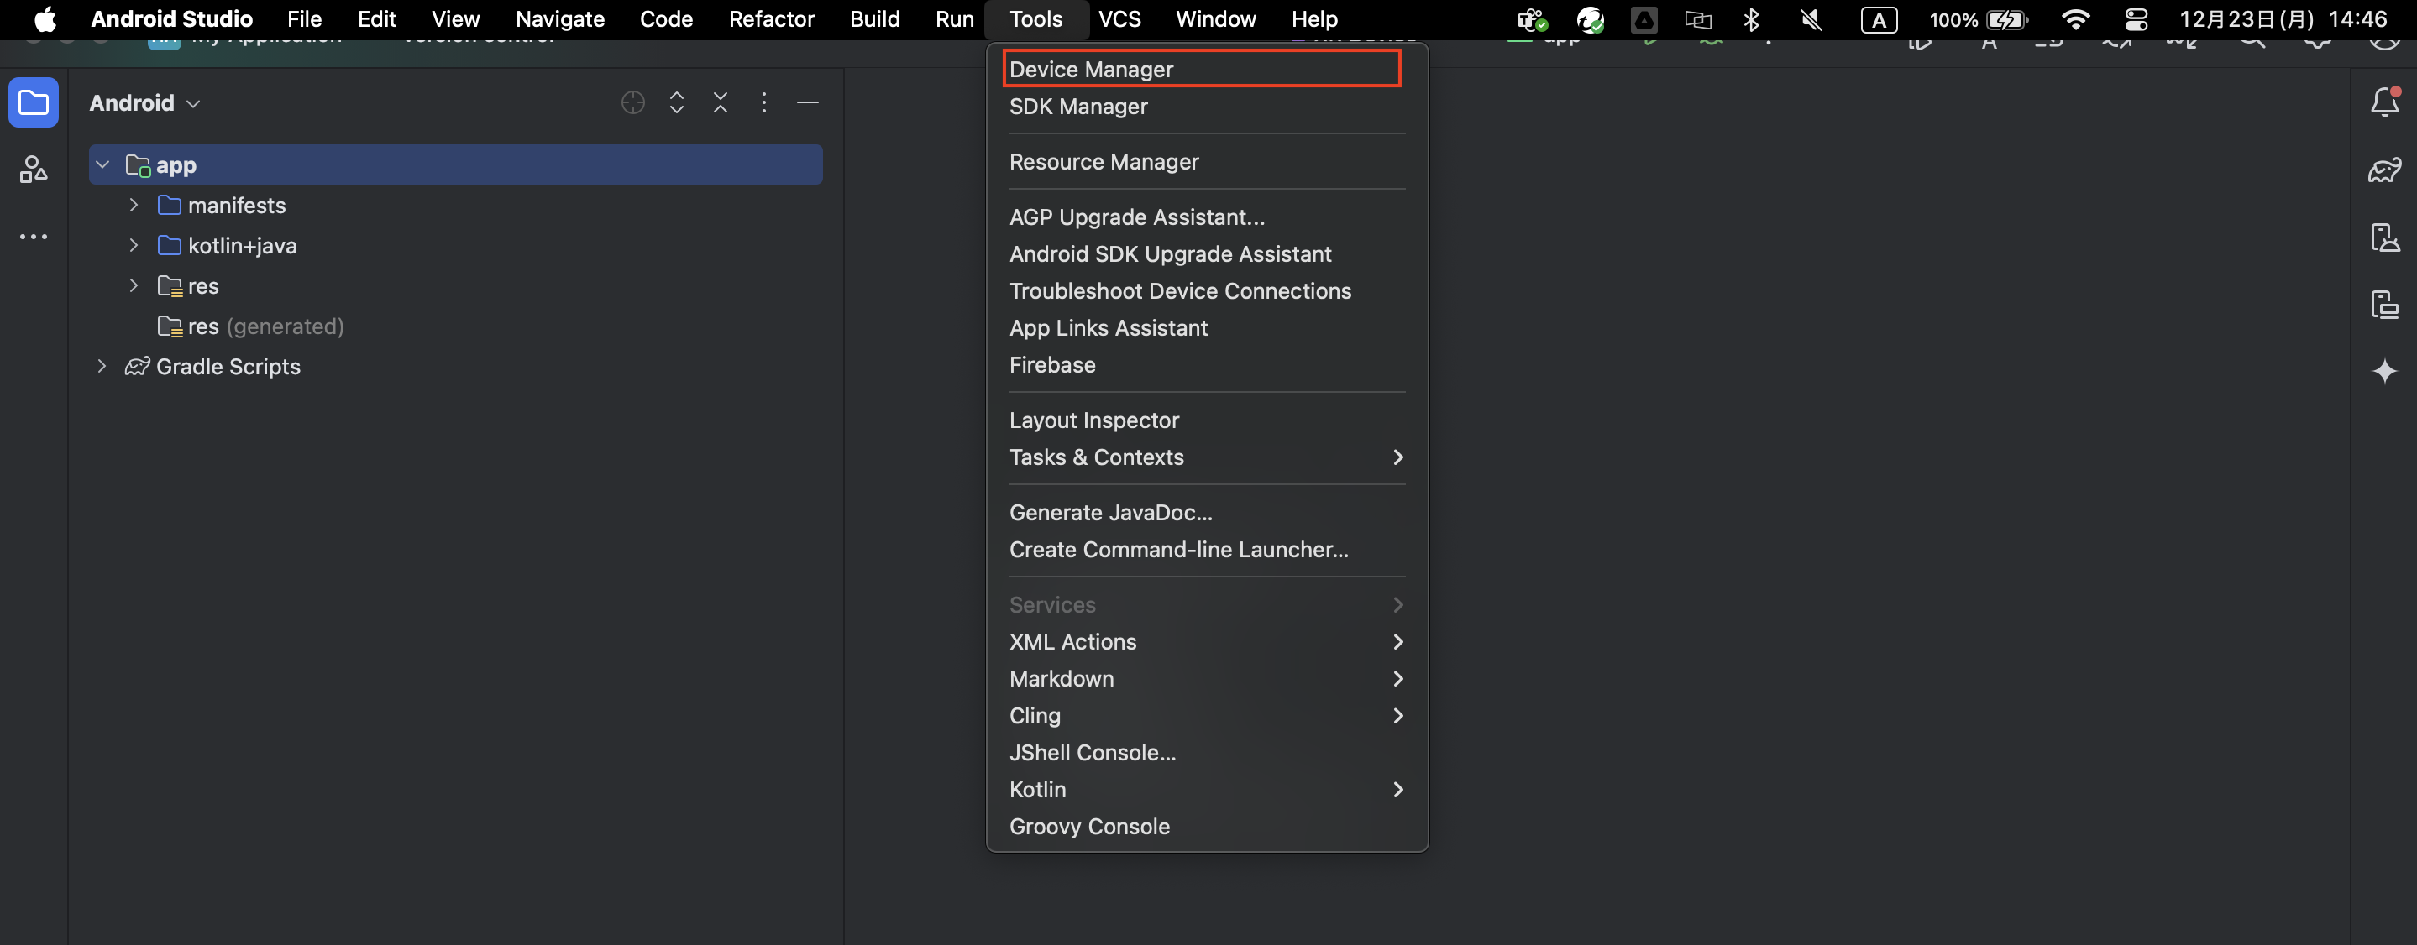Open Device Manager icon on right sidebar
2417x945 pixels.
tap(2384, 238)
